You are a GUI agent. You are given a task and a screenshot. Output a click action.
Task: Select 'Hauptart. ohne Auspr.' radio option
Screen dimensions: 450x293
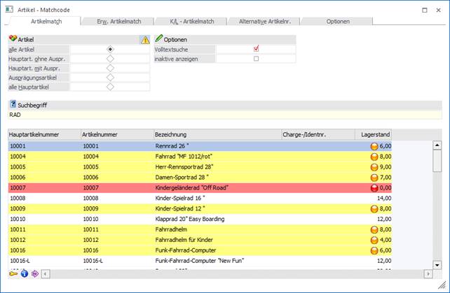pyautogui.click(x=110, y=59)
